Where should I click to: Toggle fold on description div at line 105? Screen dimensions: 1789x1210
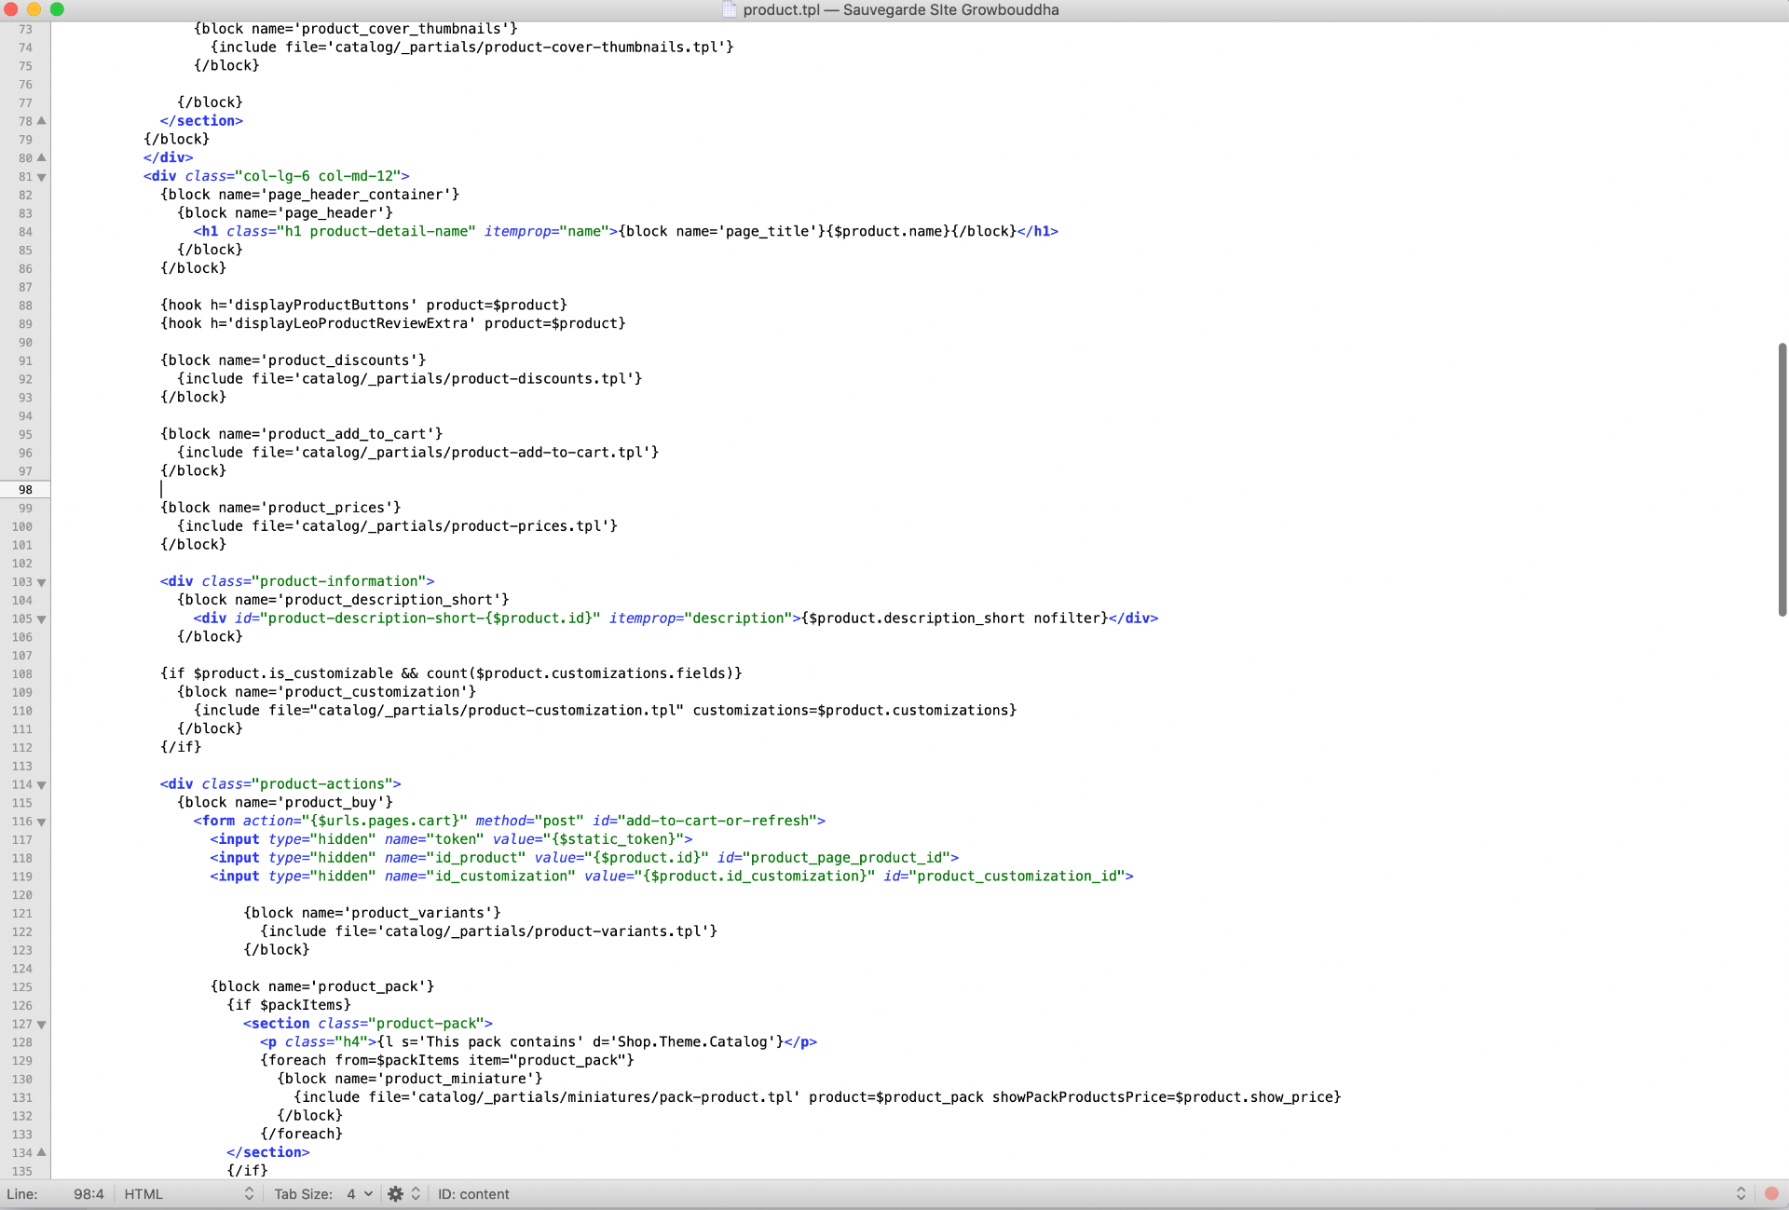point(41,619)
